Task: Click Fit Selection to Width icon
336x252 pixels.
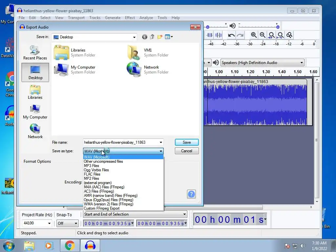Action: tap(271, 35)
